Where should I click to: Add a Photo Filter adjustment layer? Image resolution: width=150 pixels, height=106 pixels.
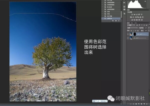tap(138, 17)
